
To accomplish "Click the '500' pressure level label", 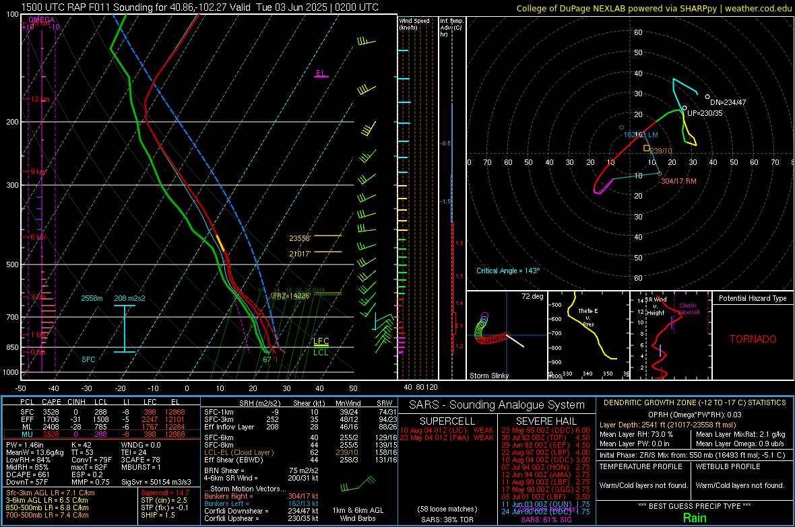I will tap(12, 265).
